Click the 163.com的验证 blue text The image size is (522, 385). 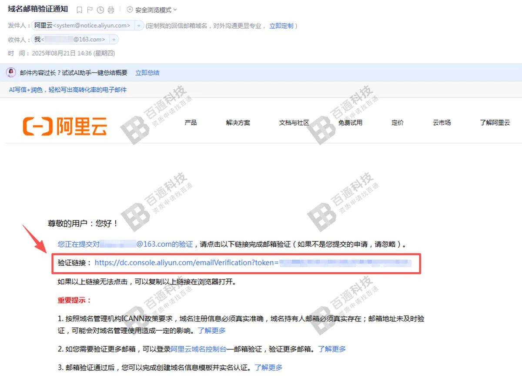tap(165, 244)
